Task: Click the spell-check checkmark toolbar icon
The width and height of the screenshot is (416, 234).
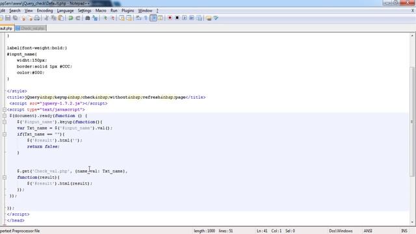Action: (x=216, y=18)
